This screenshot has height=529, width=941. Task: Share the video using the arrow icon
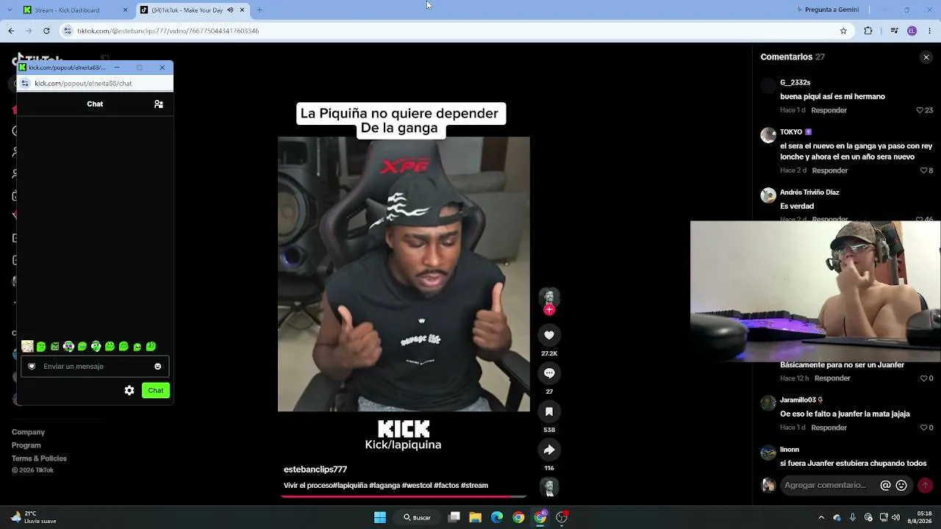coord(549,450)
